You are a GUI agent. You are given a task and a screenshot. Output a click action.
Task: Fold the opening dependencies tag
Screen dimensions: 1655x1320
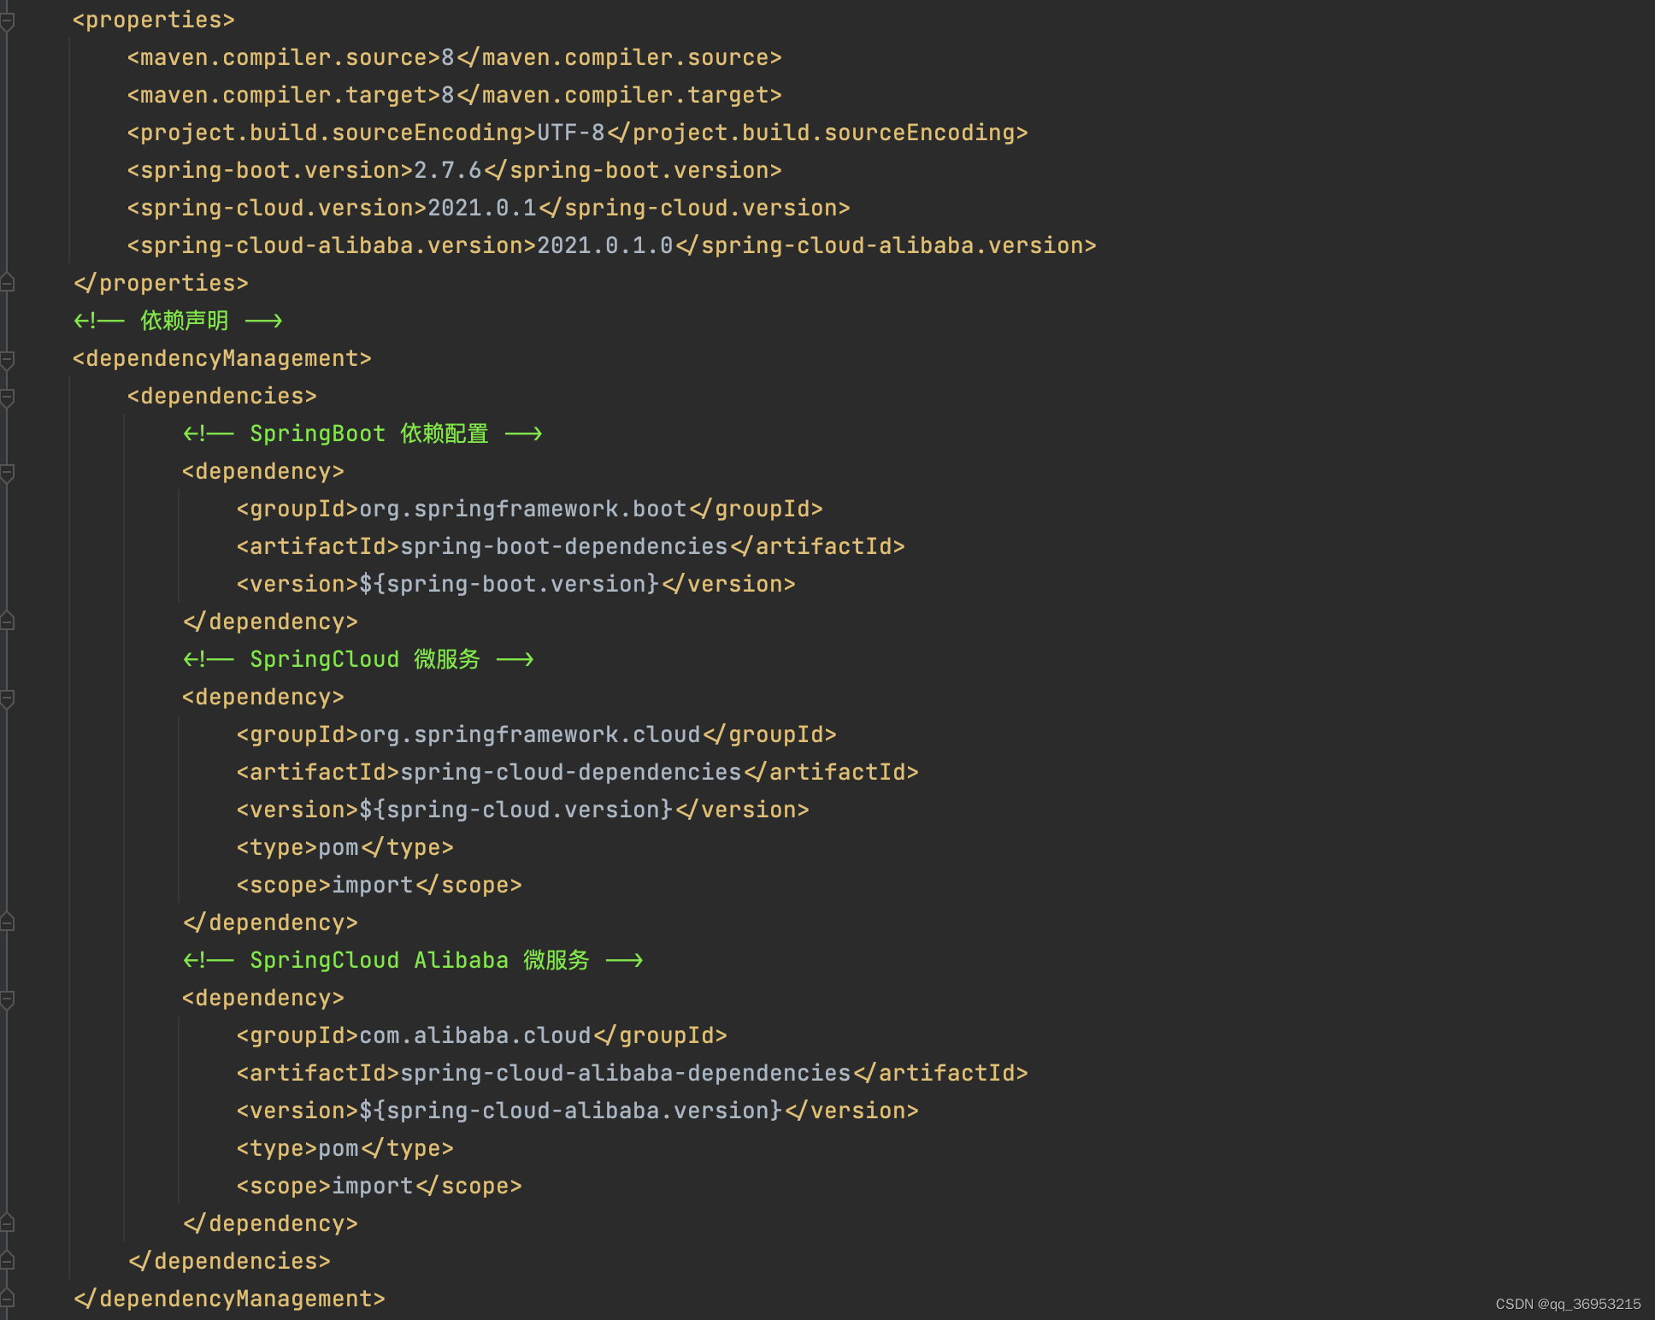point(7,397)
